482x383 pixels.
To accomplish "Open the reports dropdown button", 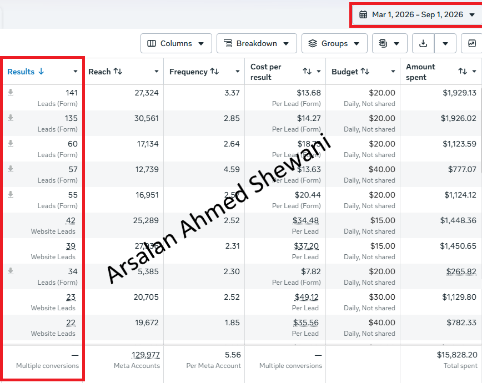I will click(389, 43).
